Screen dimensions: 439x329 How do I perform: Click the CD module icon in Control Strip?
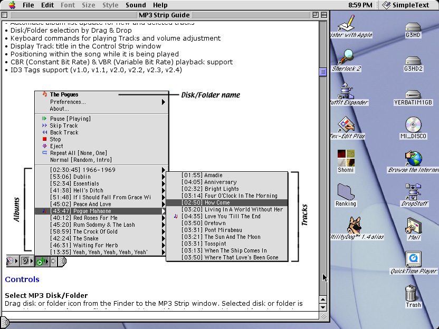click(10, 261)
